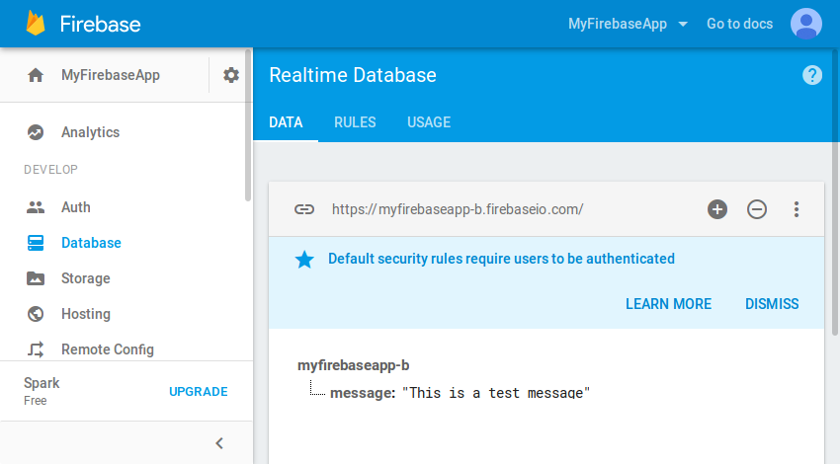Click the Auth people icon

(36, 207)
